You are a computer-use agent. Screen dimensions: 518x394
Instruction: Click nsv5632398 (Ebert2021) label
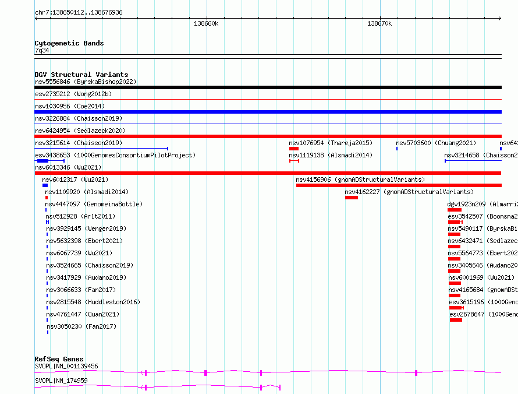pos(84,241)
